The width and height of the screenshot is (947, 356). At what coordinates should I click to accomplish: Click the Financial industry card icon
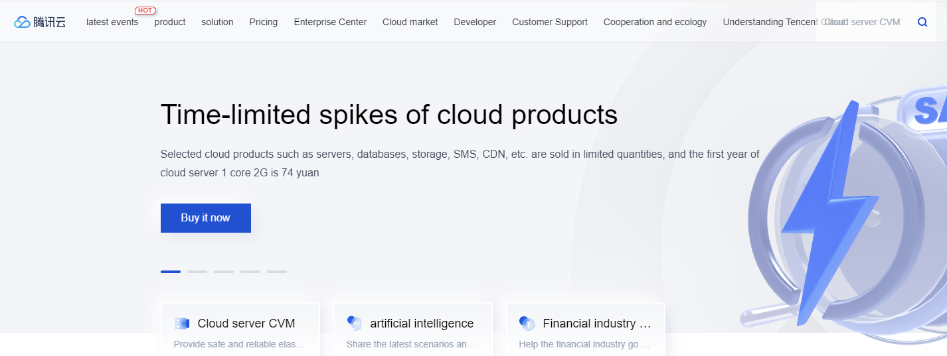[x=527, y=324]
